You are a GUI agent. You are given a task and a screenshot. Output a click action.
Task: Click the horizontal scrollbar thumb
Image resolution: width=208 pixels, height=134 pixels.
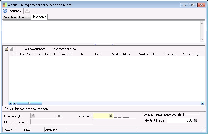tap(29, 103)
